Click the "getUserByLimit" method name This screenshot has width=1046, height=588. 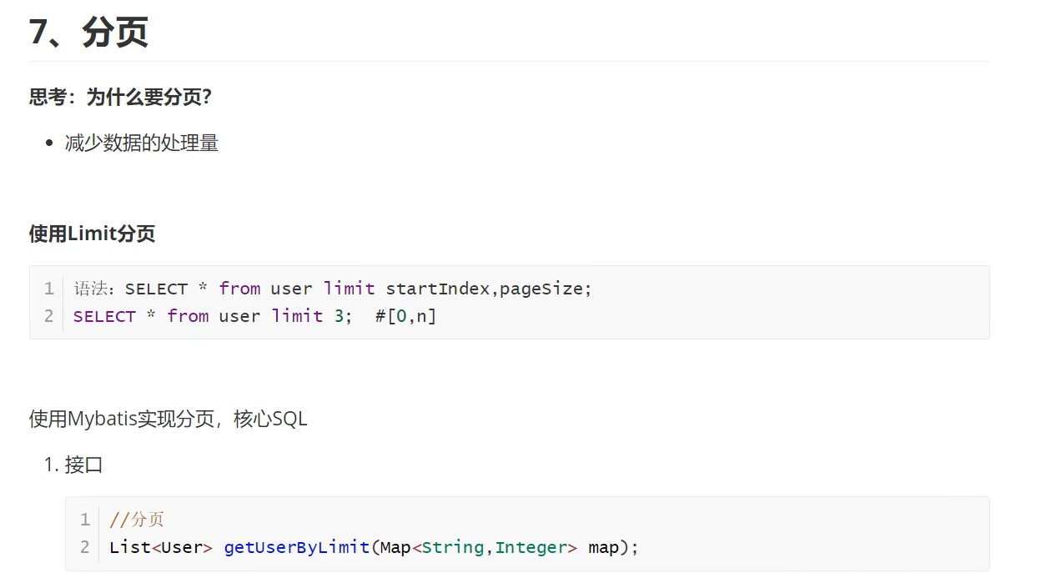pos(296,547)
